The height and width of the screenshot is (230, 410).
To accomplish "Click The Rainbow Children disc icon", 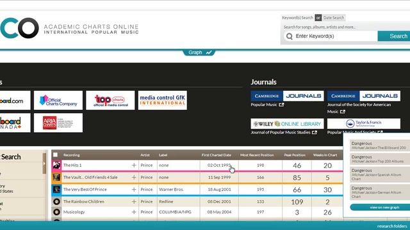I will (56, 202).
